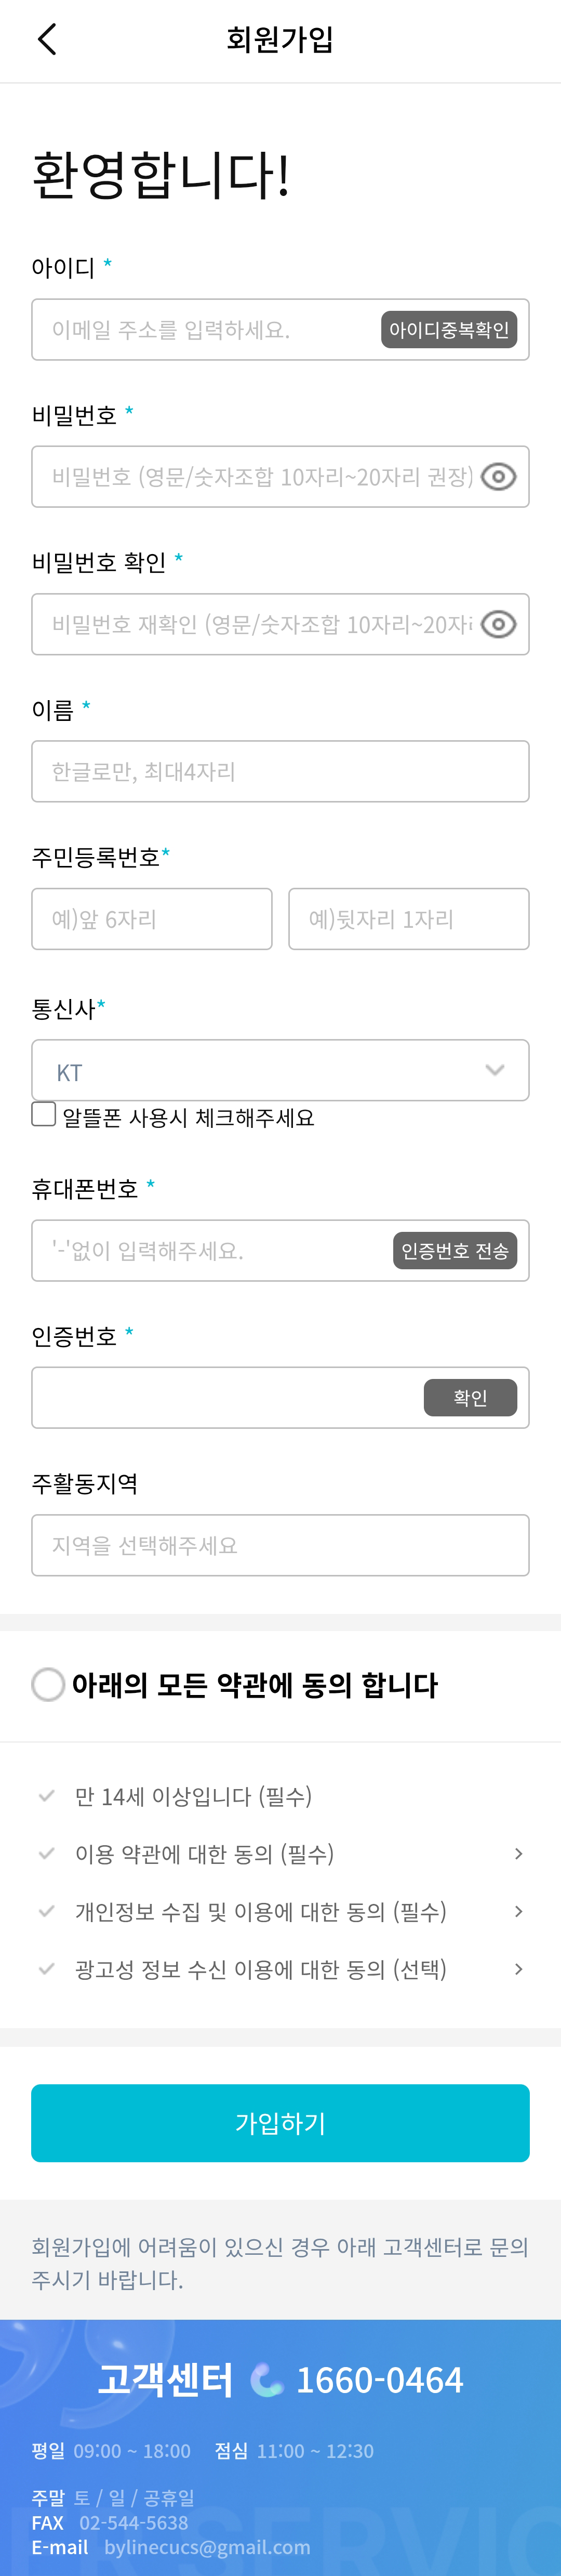Open the 주활동지역 region selector field
Image resolution: width=561 pixels, height=2576 pixels.
(x=280, y=1545)
